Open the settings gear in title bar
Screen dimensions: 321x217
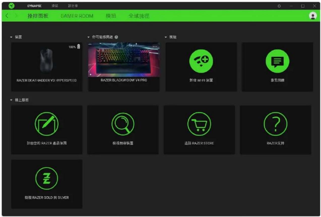(x=279, y=6)
